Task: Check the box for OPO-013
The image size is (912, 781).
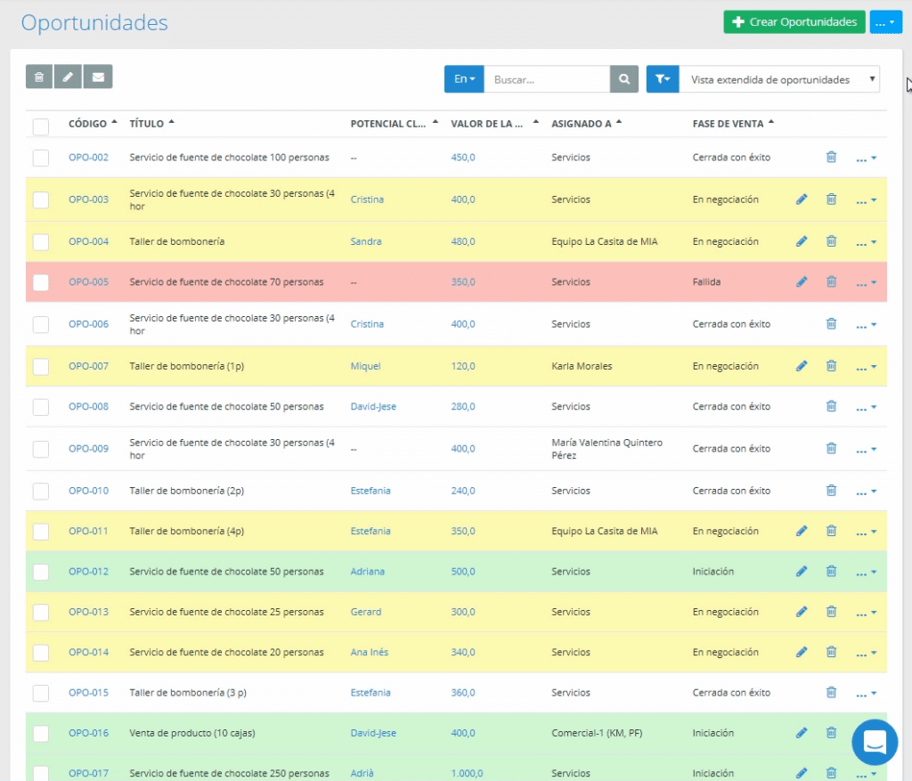Action: click(x=41, y=613)
